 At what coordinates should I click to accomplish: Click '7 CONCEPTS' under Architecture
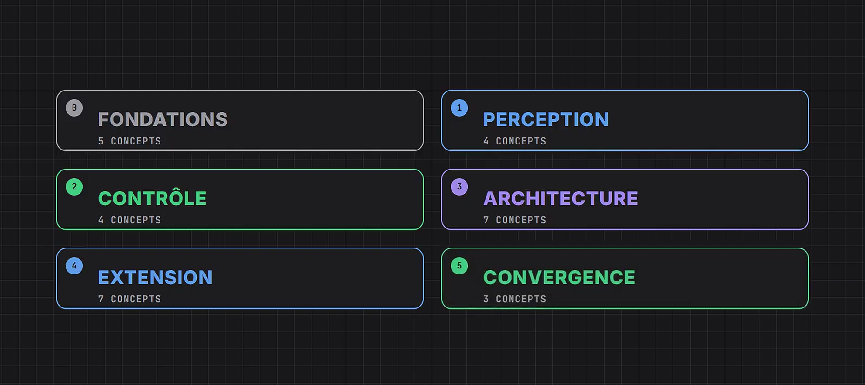coord(514,220)
